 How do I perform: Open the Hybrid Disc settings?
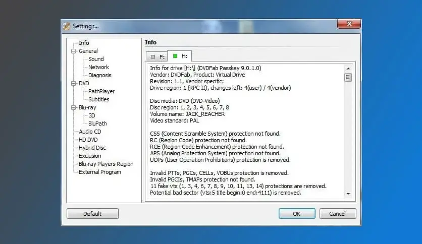point(92,148)
